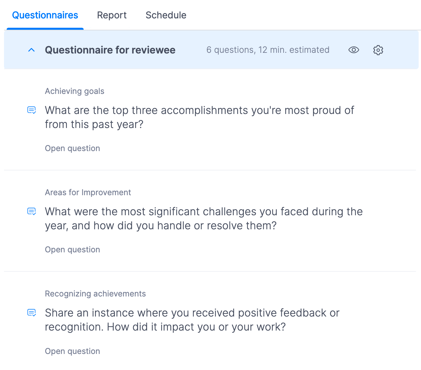The width and height of the screenshot is (421, 370).
Task: Click 'Open question' under the challenges question
Action: point(72,249)
